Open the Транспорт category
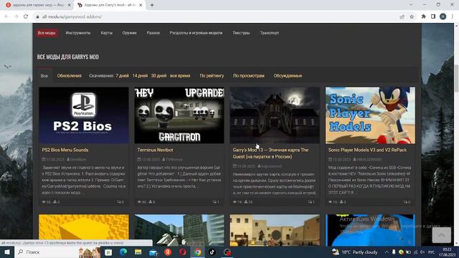Screen dimensions: 459x258 [x=270, y=33]
